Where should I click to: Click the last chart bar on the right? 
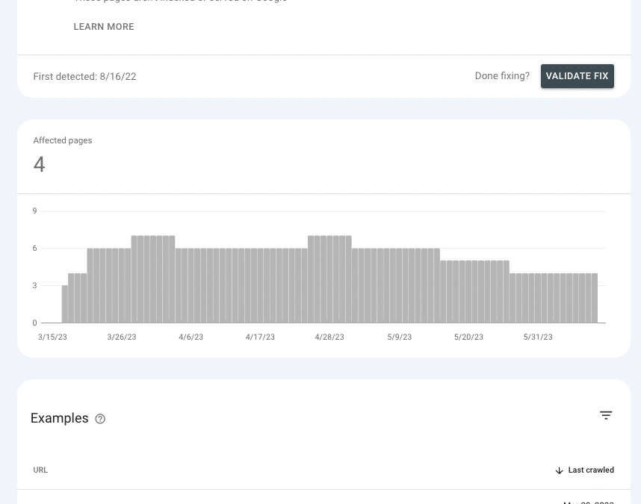coord(595,298)
